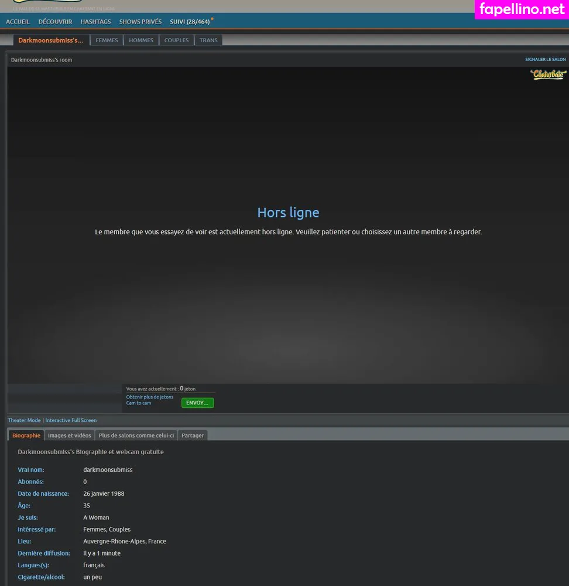
Task: Open the SUIVI (28/464) followed list
Action: (x=189, y=22)
